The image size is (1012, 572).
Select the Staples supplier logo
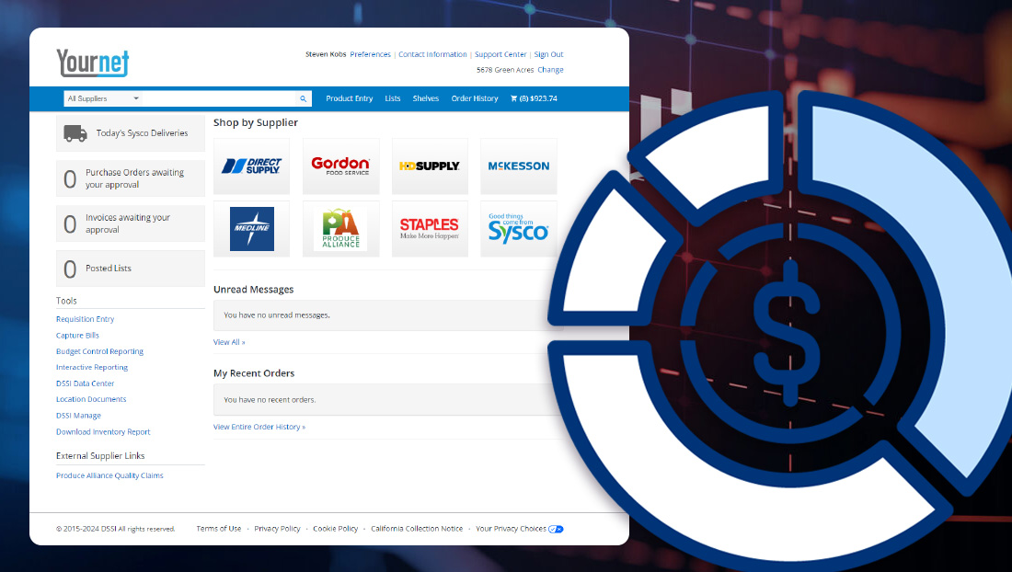[430, 229]
